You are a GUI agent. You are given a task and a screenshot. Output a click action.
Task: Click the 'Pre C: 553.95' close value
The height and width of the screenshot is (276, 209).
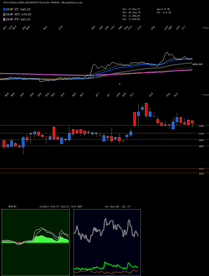[131, 19]
